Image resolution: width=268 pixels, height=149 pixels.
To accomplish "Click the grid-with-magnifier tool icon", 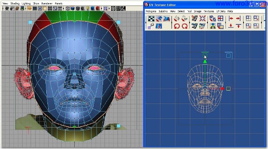I will [x=151, y=26].
